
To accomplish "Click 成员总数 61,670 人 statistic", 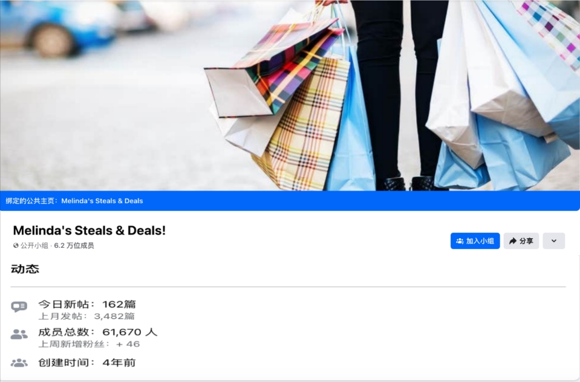I will (x=98, y=332).
